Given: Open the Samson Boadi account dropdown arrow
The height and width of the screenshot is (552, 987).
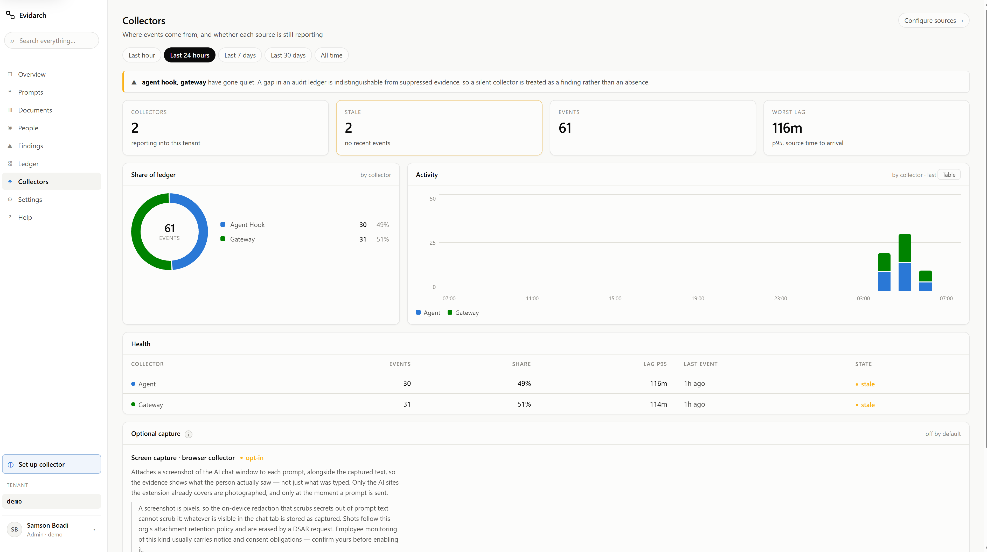Looking at the screenshot, I should point(94,530).
